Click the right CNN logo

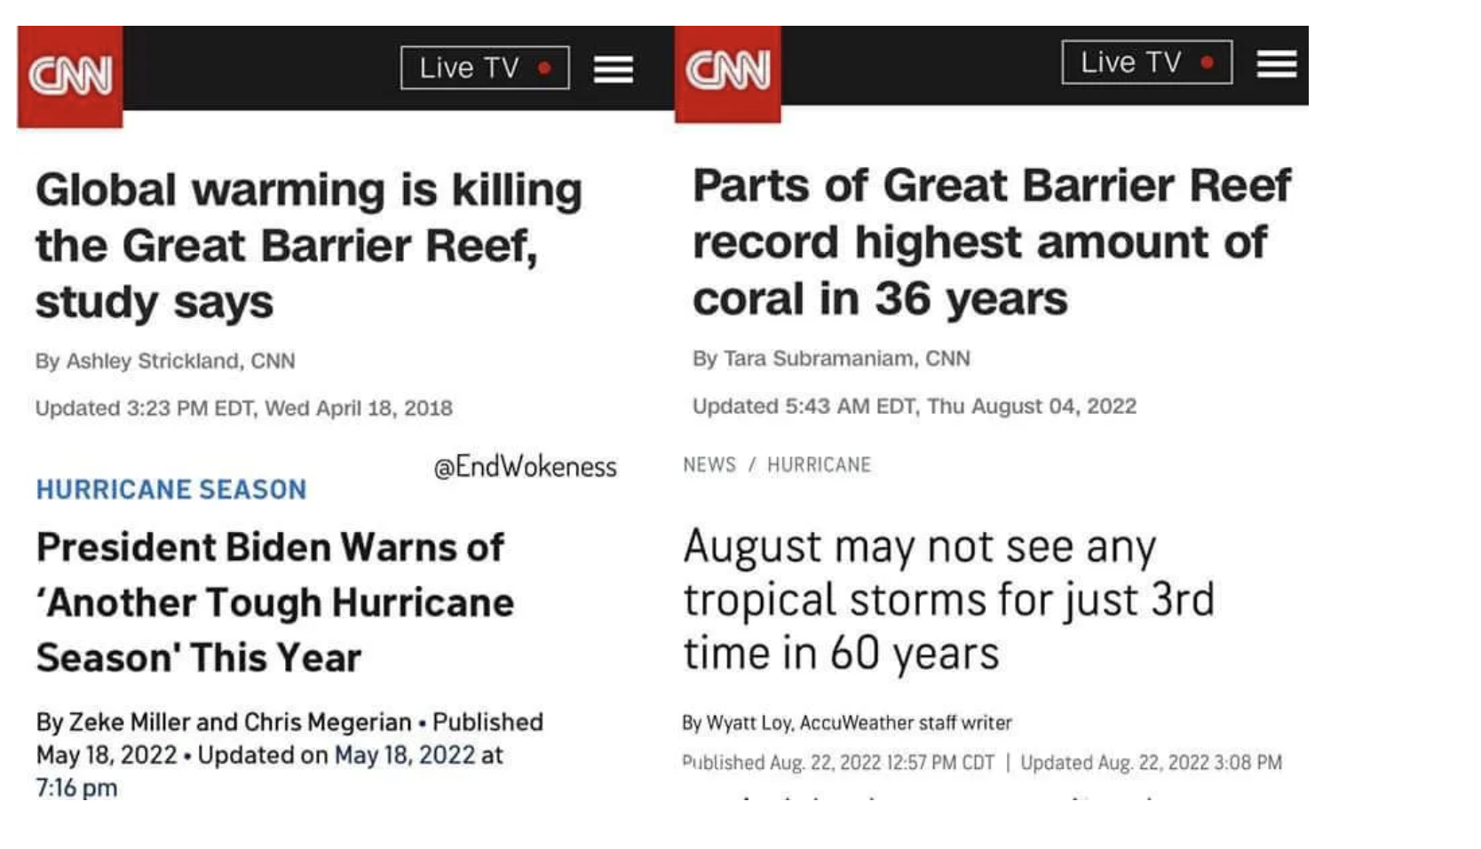point(728,74)
